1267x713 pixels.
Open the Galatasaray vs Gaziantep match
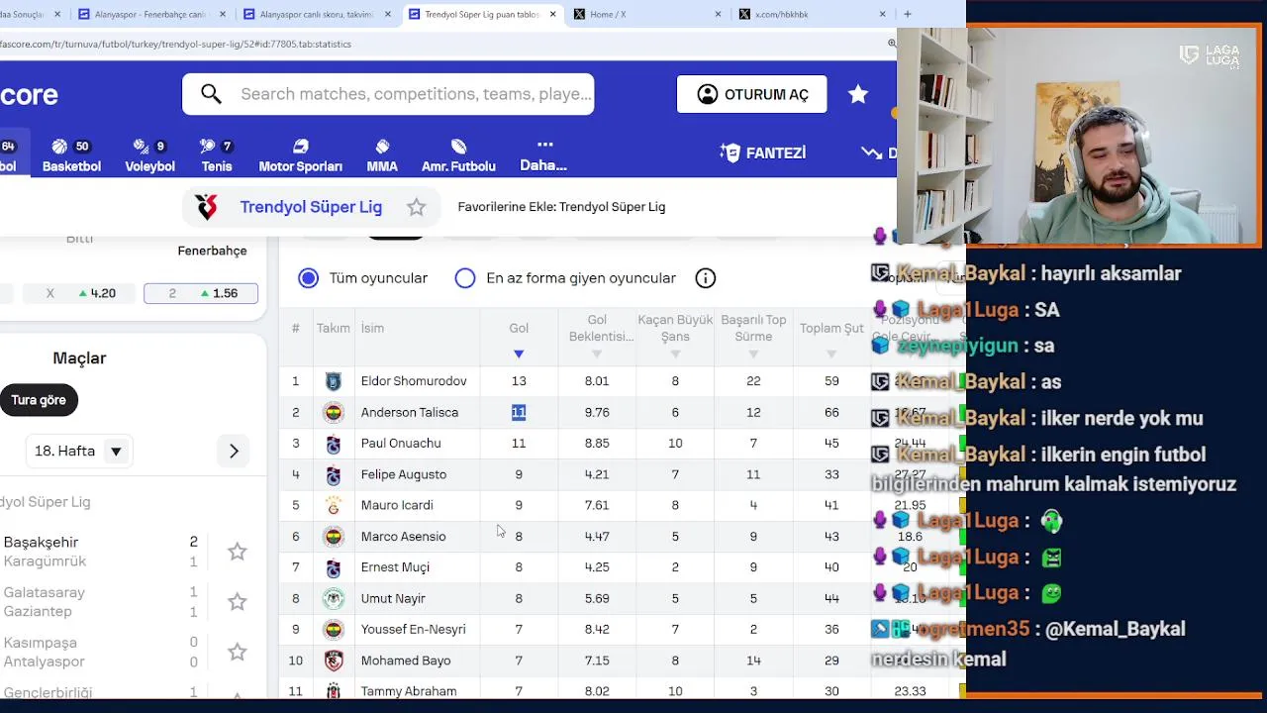[99, 602]
